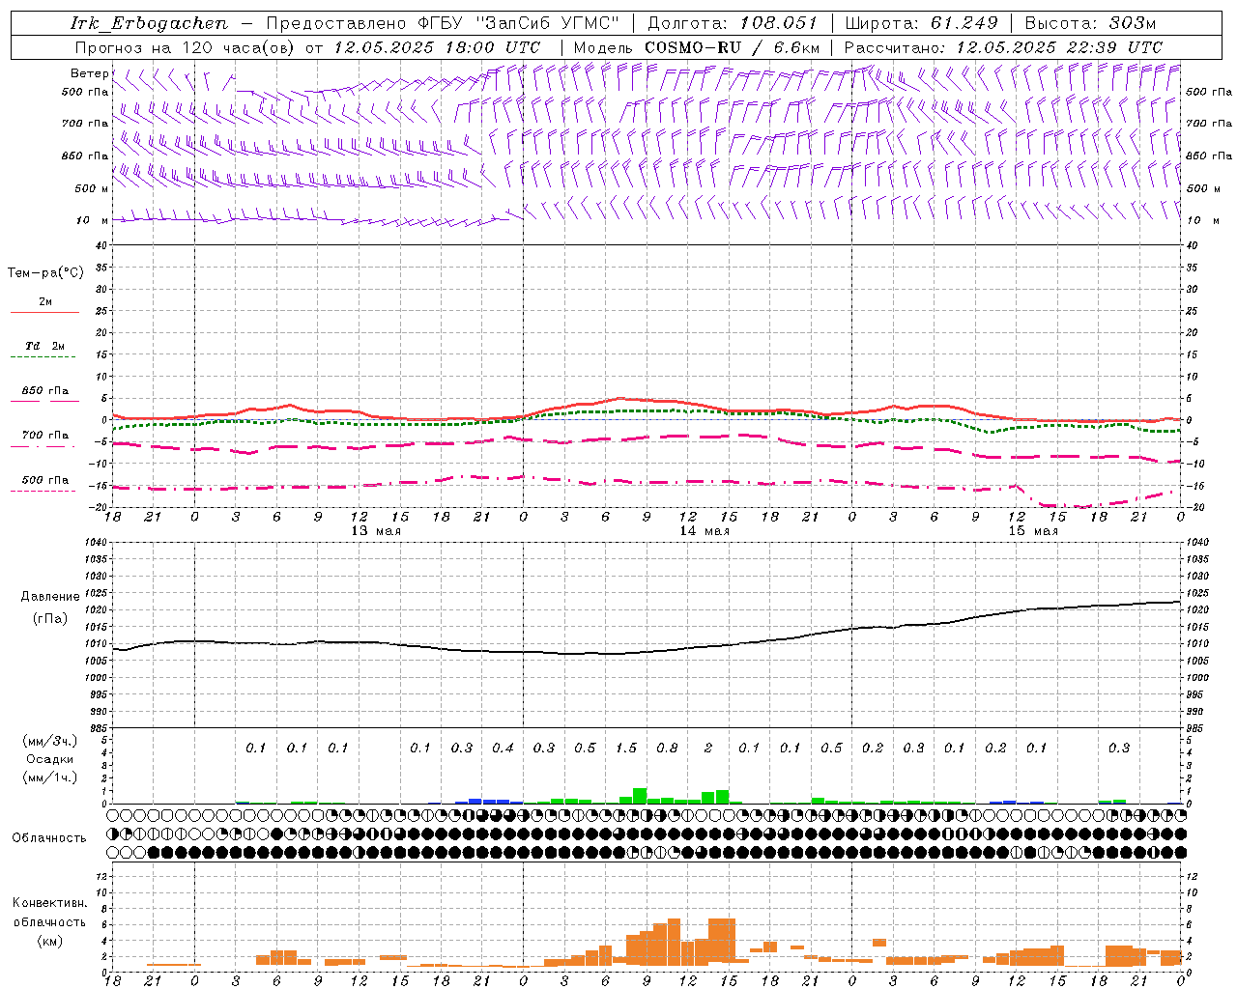Click the Давление panel label
This screenshot has width=1237, height=989.
pos(50,597)
